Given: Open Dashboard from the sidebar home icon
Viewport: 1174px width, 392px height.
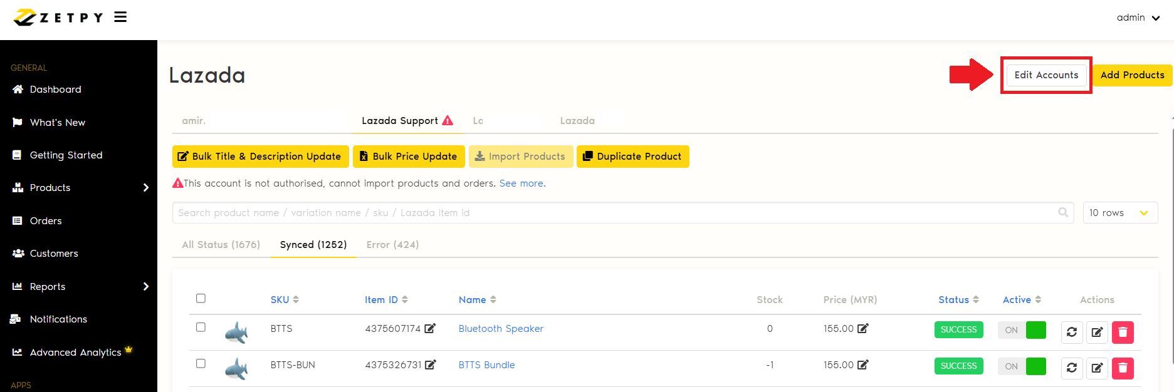Looking at the screenshot, I should [18, 90].
